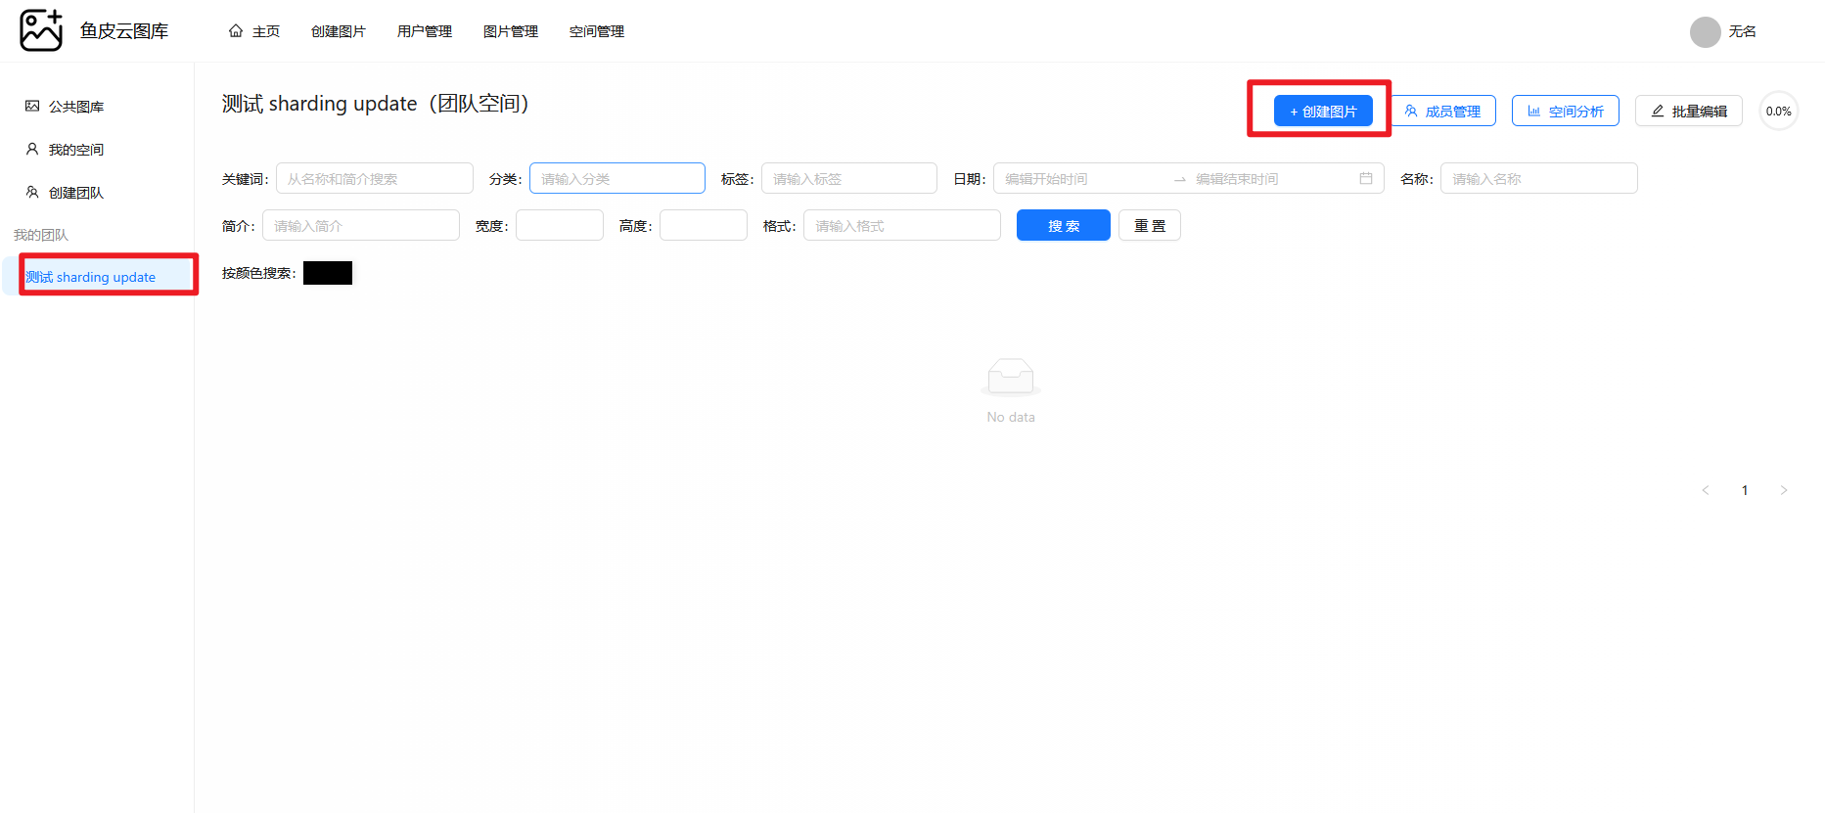Screen dimensions: 1825x813
Task: Open the 标签 tags select box
Action: coord(849,178)
